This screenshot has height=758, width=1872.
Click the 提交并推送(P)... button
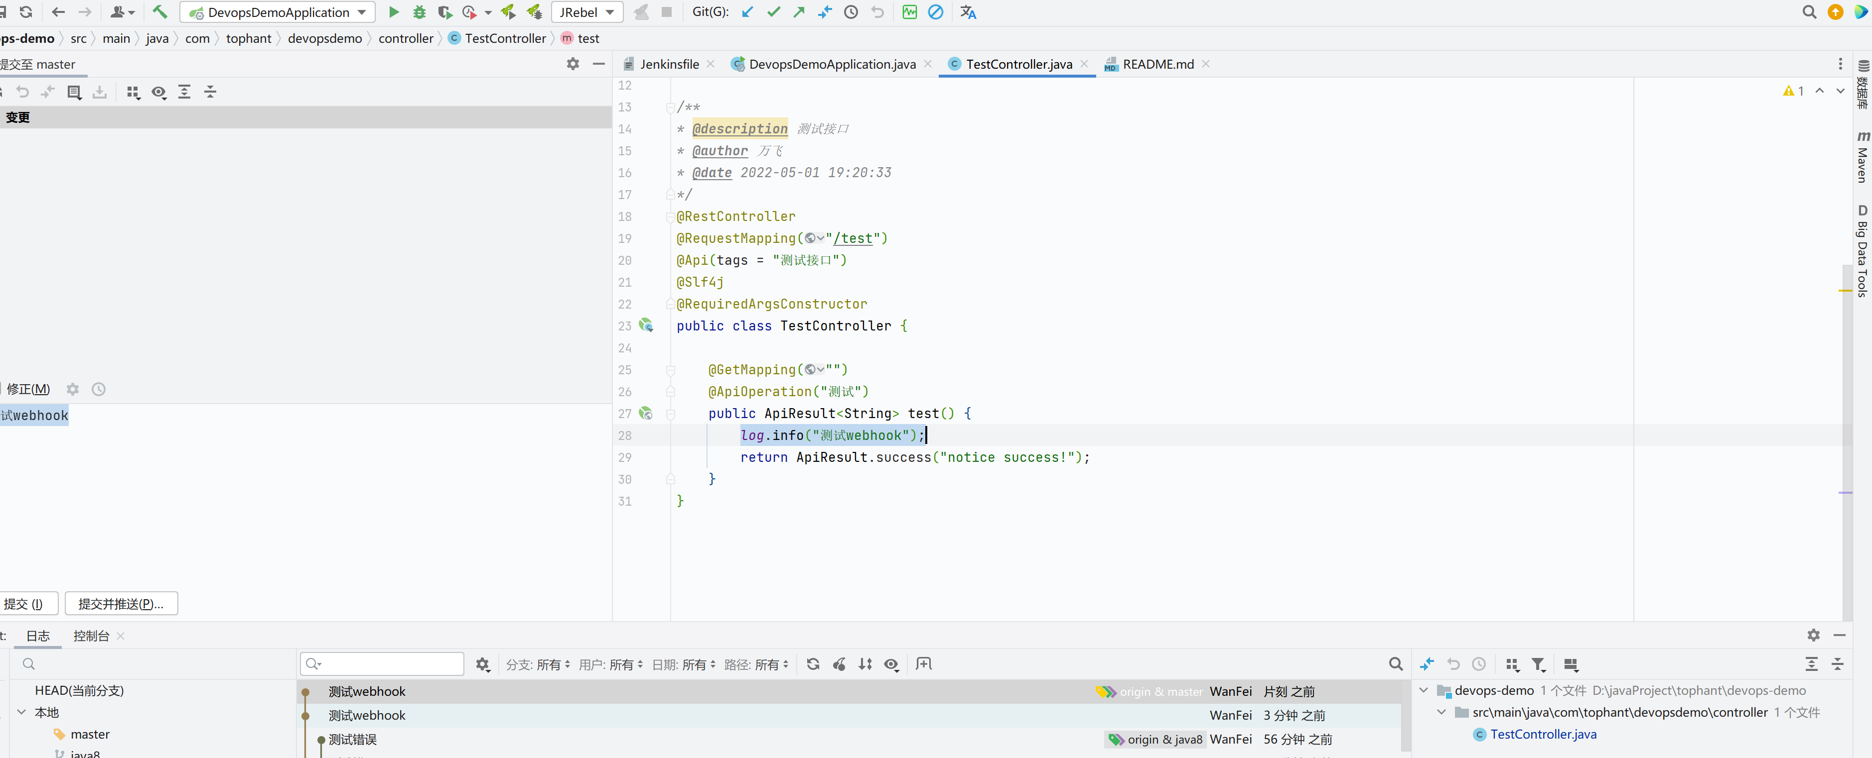pyautogui.click(x=121, y=603)
